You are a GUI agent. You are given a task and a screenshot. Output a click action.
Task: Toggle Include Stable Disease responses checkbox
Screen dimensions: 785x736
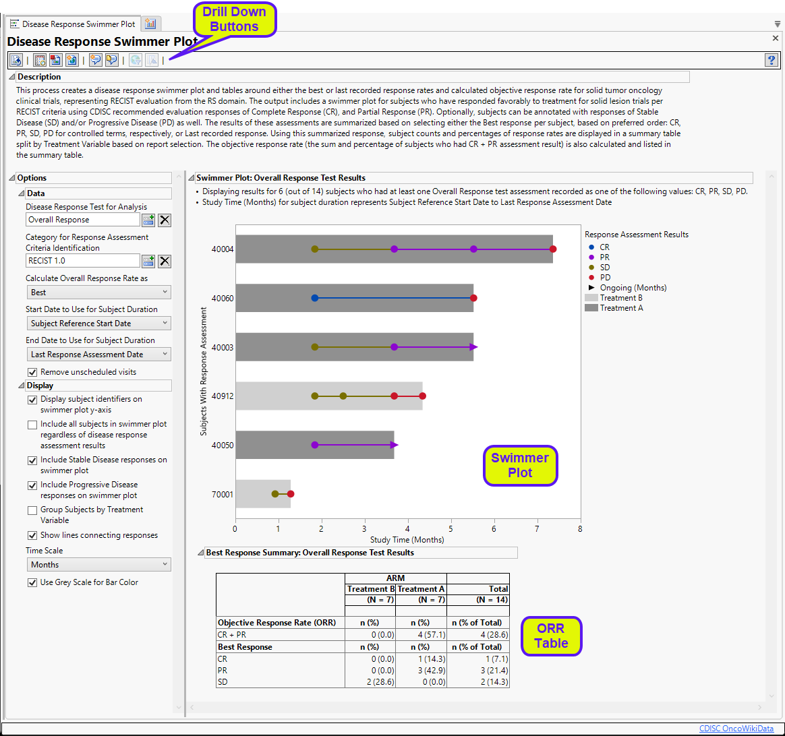point(32,460)
